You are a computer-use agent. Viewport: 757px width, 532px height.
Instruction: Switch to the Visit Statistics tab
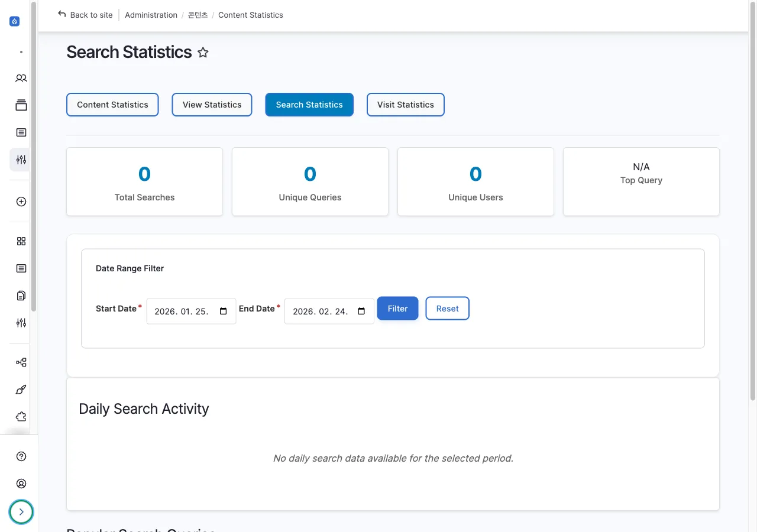(x=405, y=105)
